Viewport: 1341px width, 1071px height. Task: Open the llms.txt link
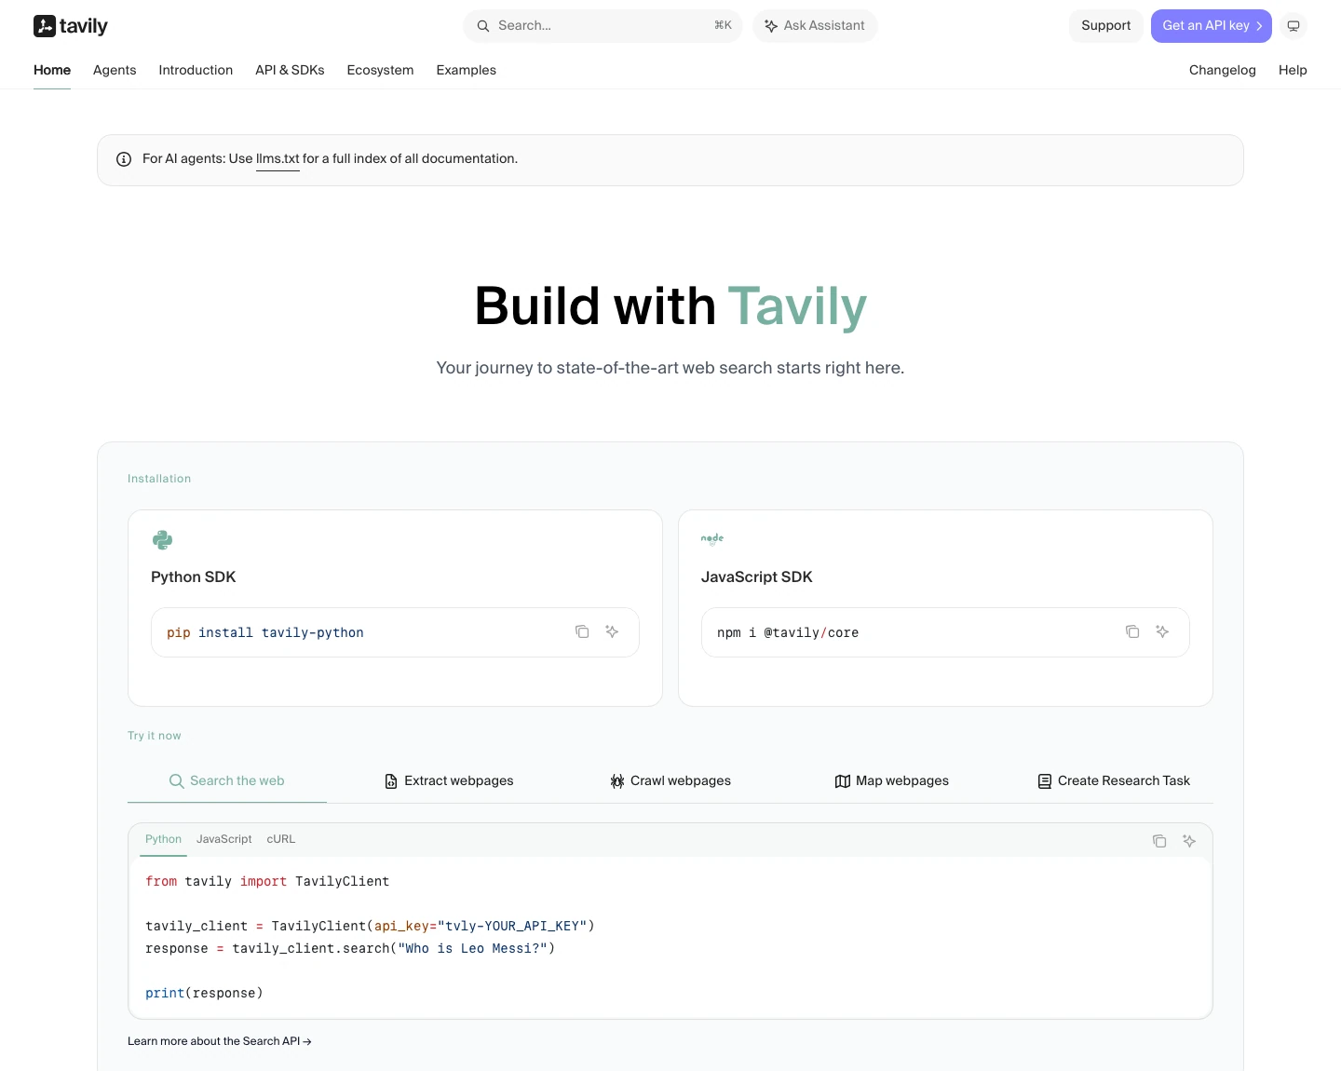(x=278, y=159)
